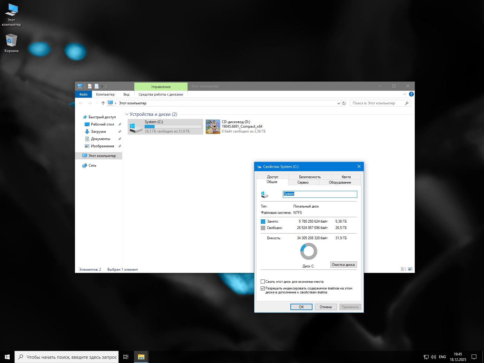Image resolution: width=484 pixels, height=363 pixels.
Task: Open File Explorer from the taskbar
Action: [x=141, y=357]
